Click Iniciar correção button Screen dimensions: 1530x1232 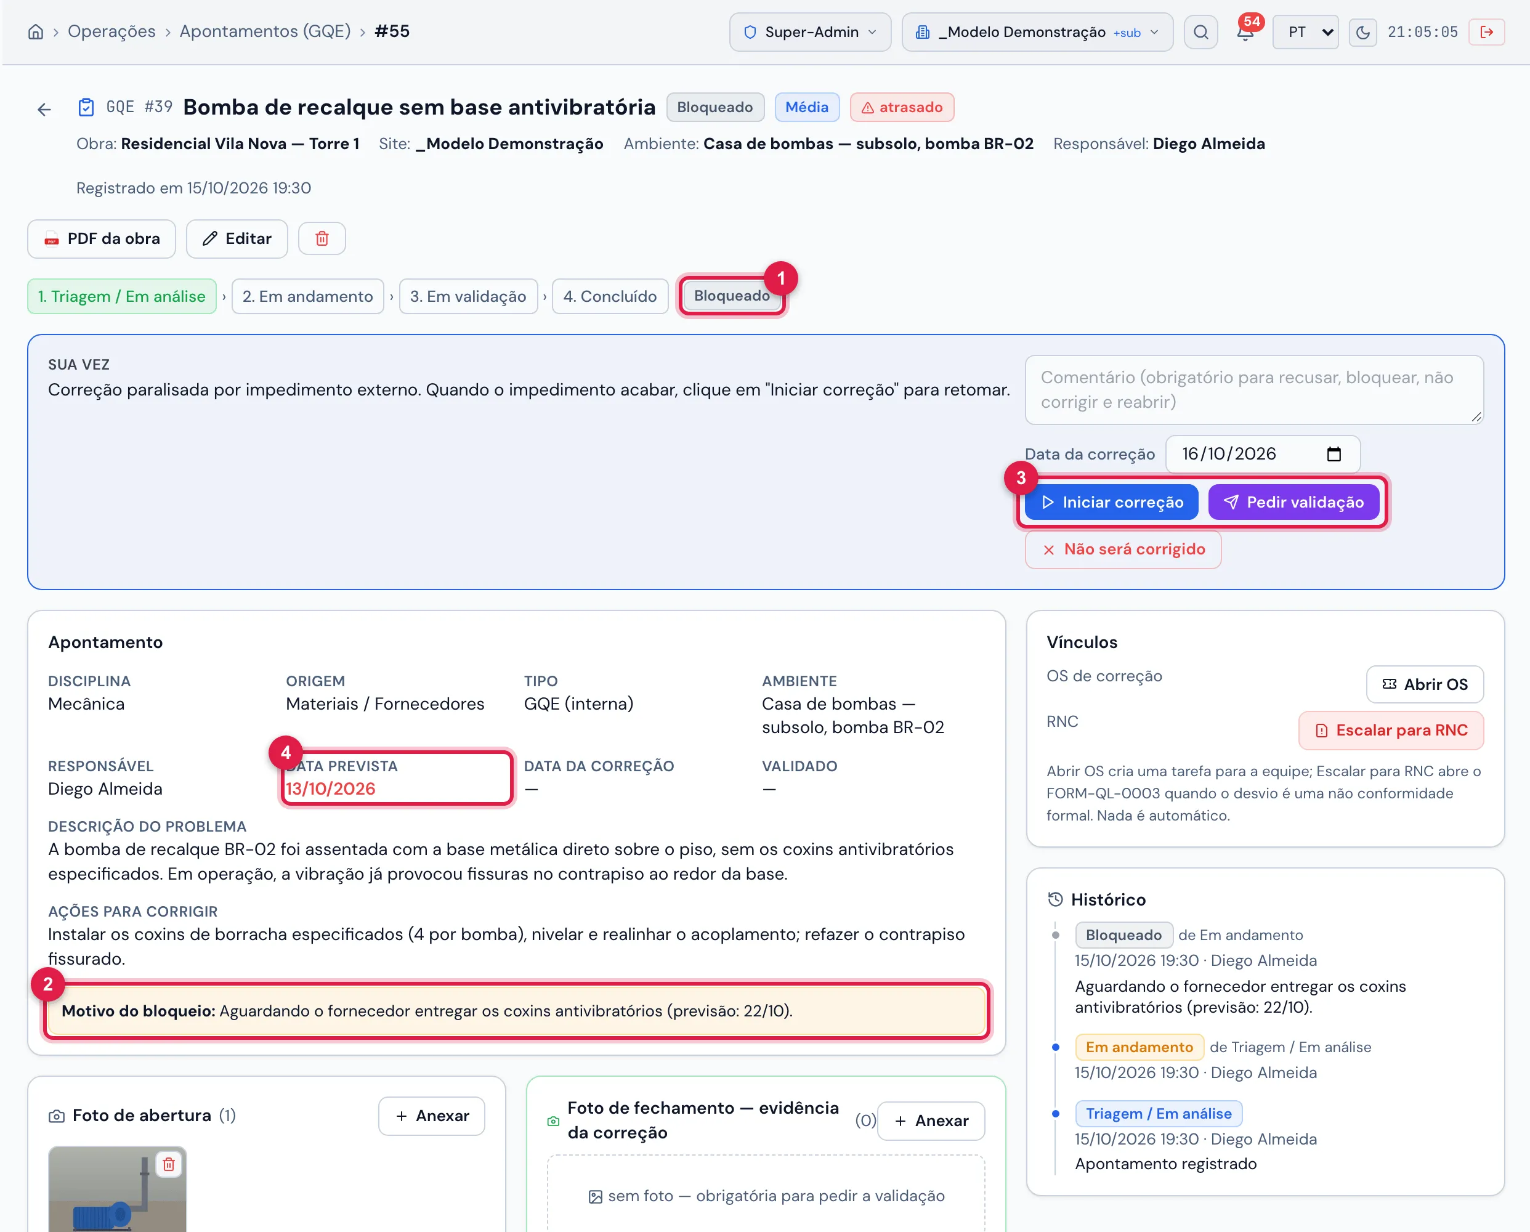tap(1111, 502)
